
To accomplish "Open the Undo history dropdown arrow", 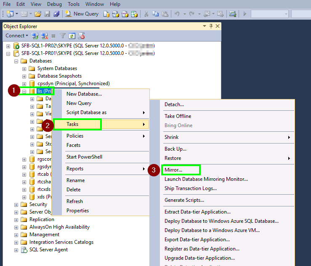I will [184, 14].
